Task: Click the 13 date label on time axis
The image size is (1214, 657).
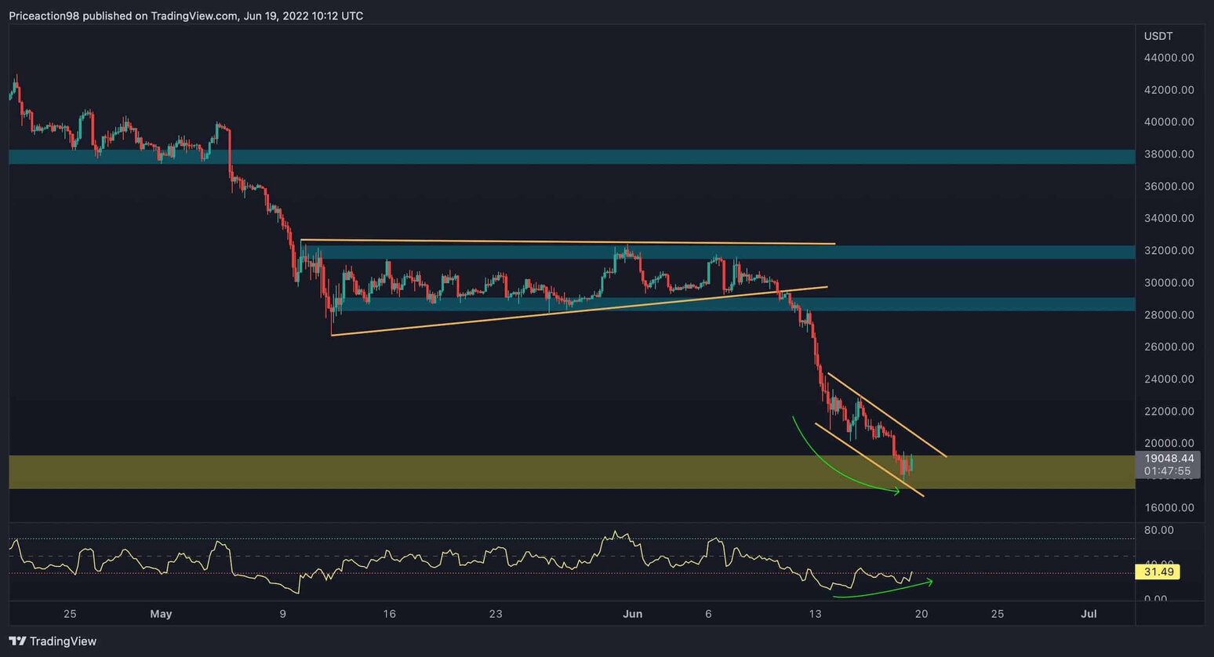Action: (815, 614)
